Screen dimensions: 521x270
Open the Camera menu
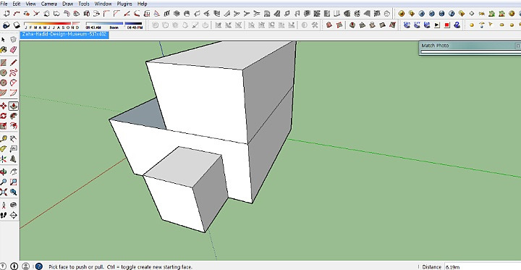tap(49, 4)
